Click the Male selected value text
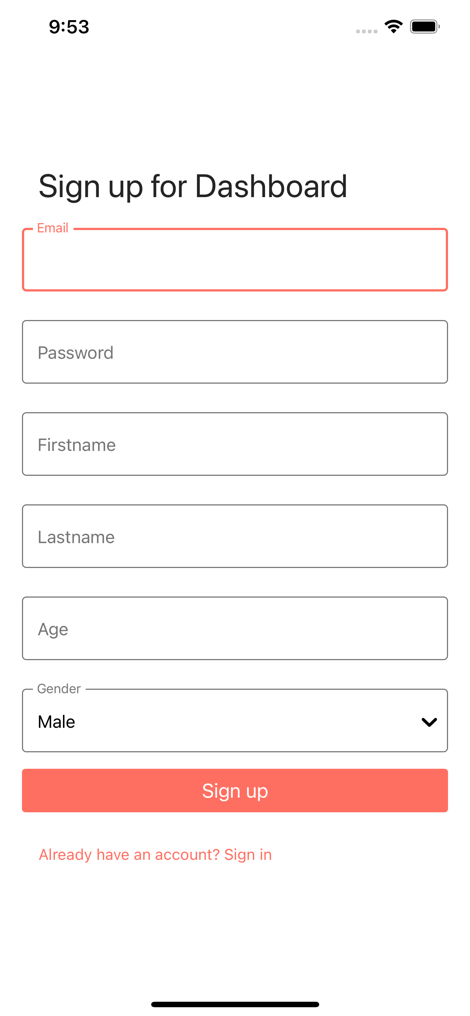 56,722
